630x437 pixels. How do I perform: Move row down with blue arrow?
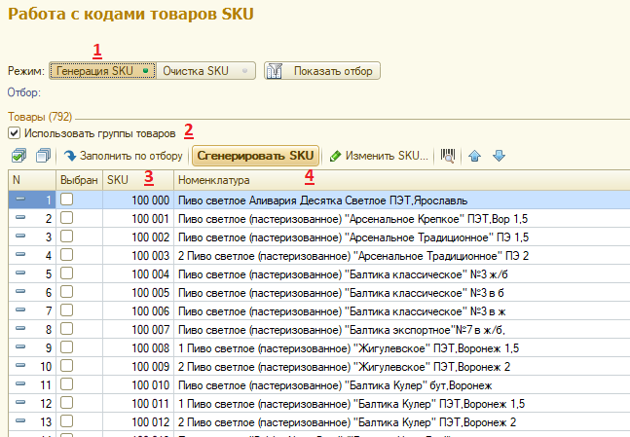[x=499, y=156]
